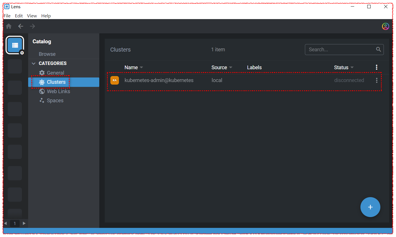This screenshot has height=237, width=396.
Task: Click the General gear icon
Action: coord(42,73)
